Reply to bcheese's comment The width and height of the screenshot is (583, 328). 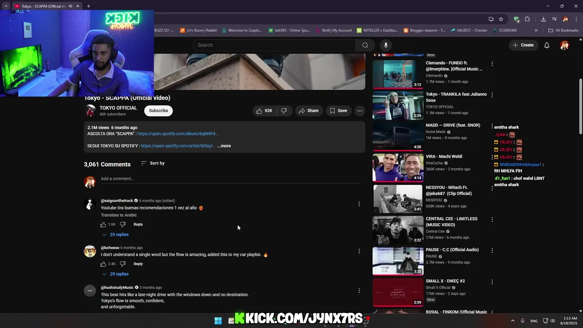coord(138,264)
